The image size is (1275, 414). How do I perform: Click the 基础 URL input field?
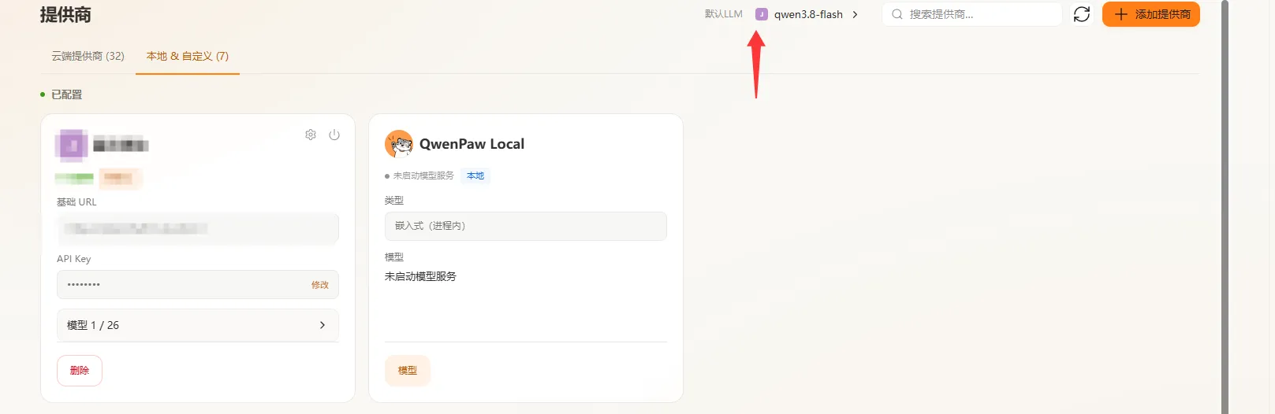tap(198, 228)
